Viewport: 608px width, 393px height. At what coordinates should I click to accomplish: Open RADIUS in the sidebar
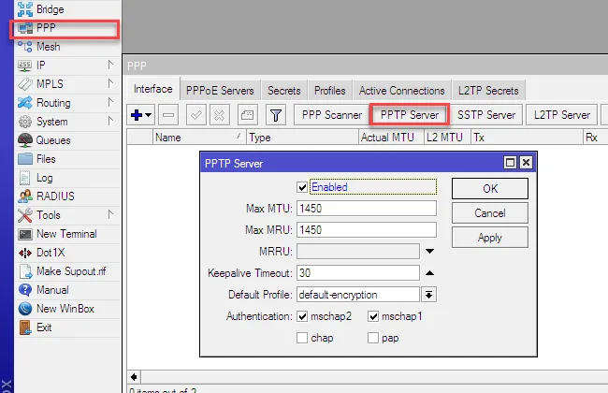point(55,196)
